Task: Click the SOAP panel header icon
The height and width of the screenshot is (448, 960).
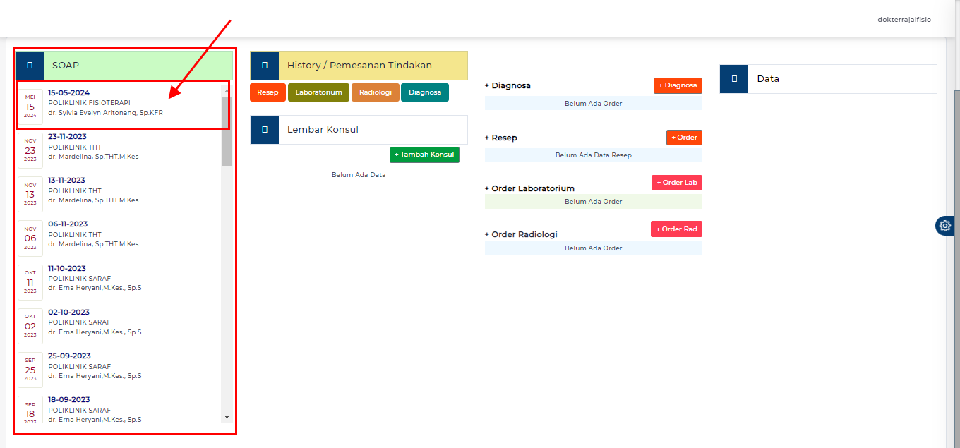Action: (x=29, y=65)
